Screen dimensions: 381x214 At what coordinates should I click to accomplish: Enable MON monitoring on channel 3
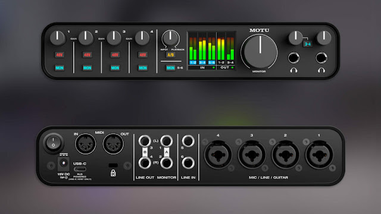click(x=115, y=68)
